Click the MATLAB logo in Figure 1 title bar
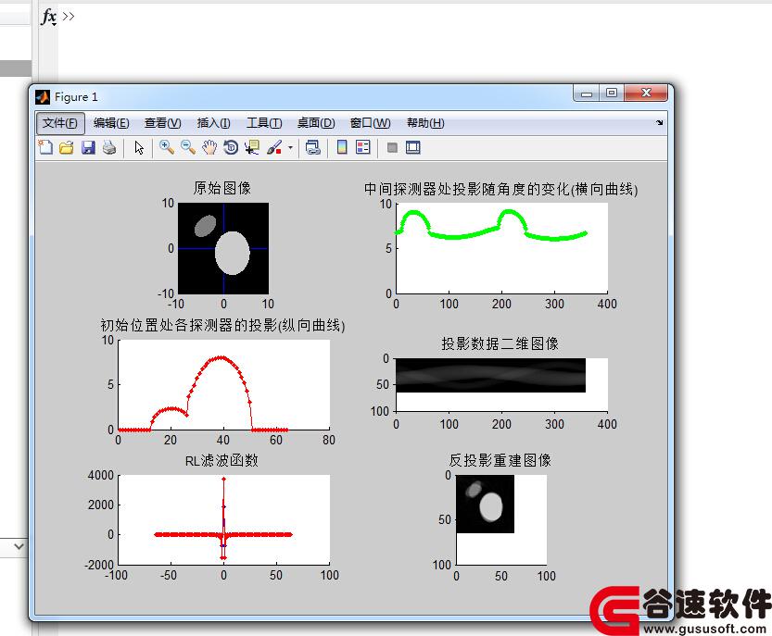 pos(43,97)
